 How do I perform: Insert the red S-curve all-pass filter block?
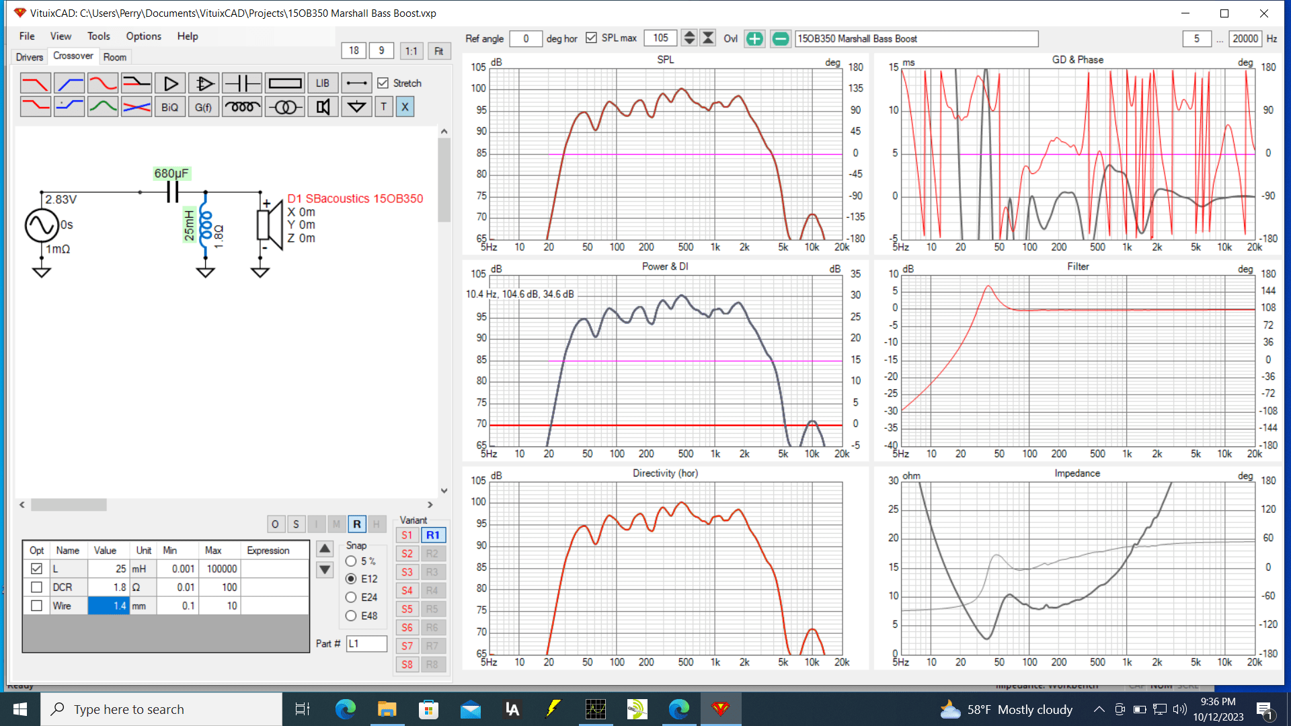click(103, 83)
